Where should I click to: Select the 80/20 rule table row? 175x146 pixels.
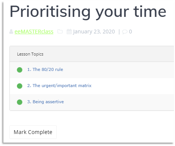[92, 70]
